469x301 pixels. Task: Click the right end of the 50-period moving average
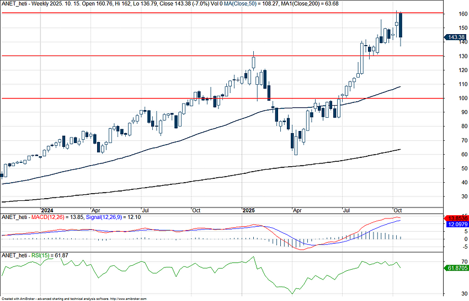point(399,87)
